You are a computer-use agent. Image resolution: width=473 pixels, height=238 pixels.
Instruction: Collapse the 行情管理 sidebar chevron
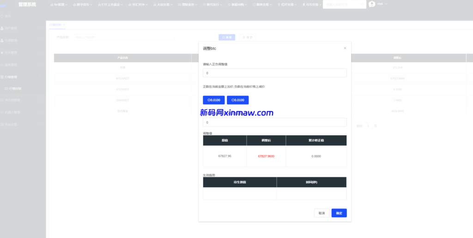coord(41,77)
